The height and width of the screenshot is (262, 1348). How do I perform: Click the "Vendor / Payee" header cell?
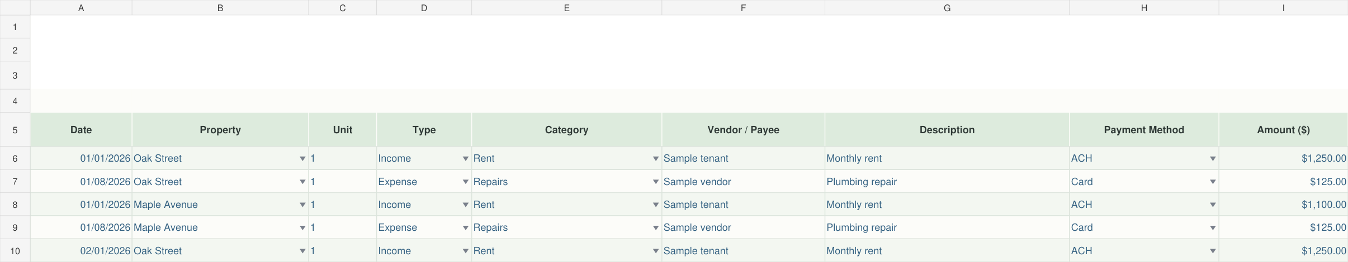[744, 130]
